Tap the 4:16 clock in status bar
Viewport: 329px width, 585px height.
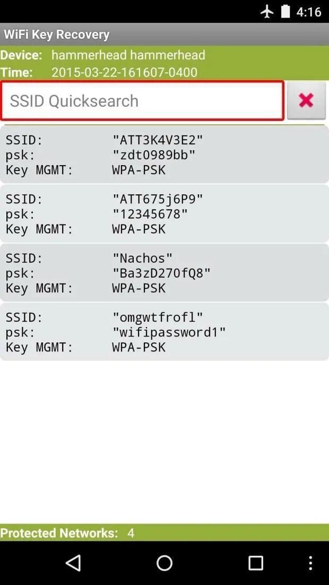[x=309, y=12]
